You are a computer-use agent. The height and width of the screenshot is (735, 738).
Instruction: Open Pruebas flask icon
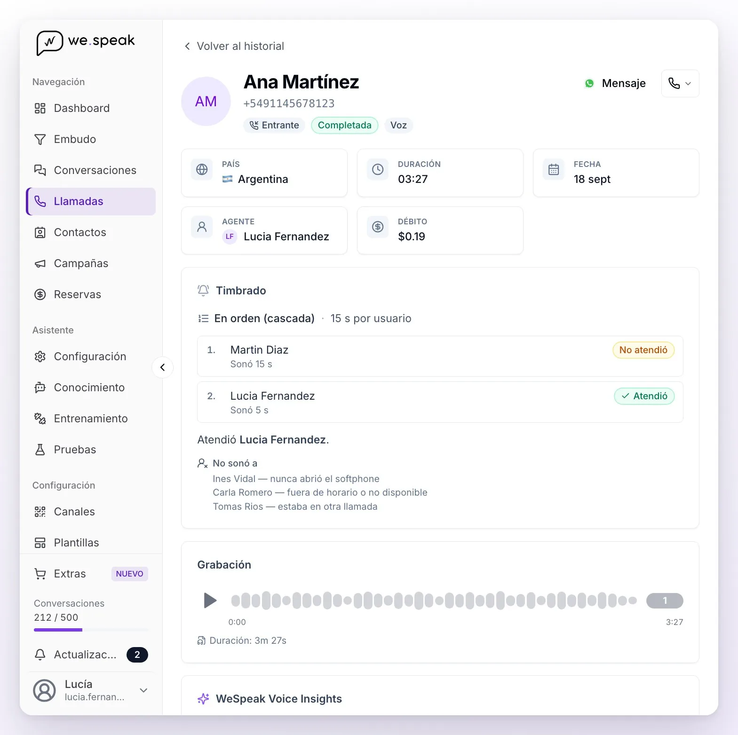click(40, 450)
